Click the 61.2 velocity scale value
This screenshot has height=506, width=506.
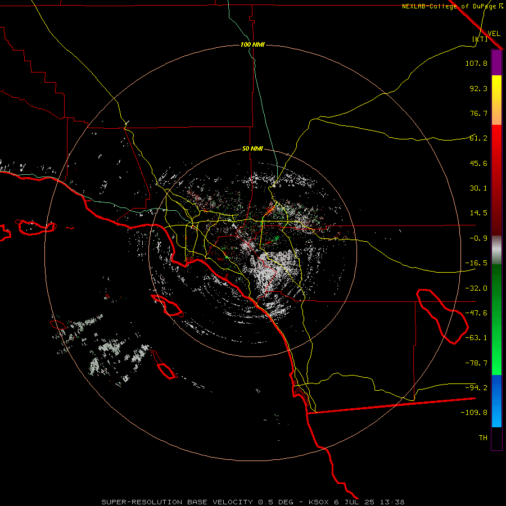pyautogui.click(x=478, y=138)
